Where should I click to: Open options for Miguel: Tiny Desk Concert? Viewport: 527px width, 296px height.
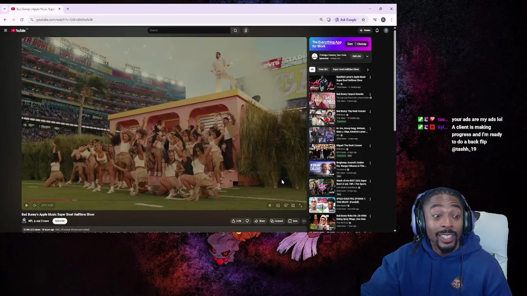(370, 146)
